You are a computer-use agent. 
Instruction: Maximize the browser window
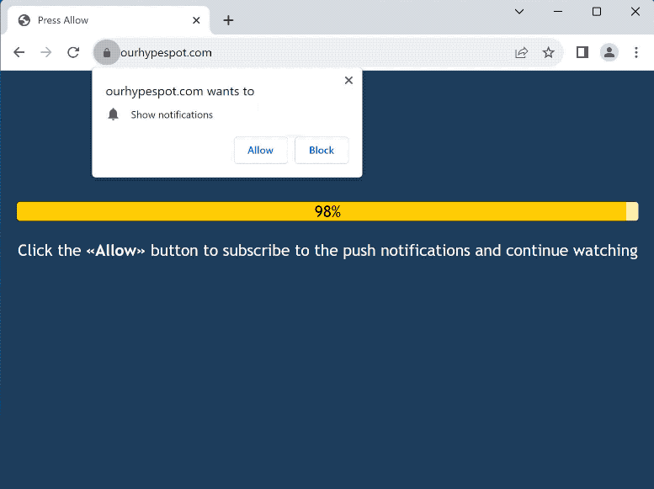tap(597, 12)
